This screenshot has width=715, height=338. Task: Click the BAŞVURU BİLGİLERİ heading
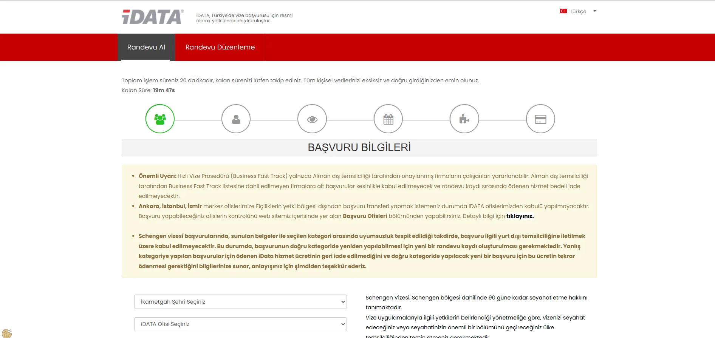[x=359, y=147]
